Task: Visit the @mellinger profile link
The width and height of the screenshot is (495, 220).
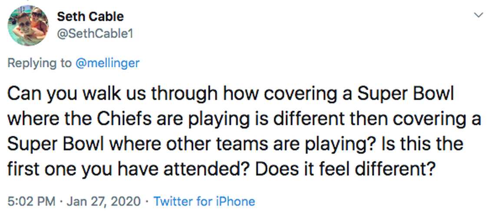Action: [107, 63]
